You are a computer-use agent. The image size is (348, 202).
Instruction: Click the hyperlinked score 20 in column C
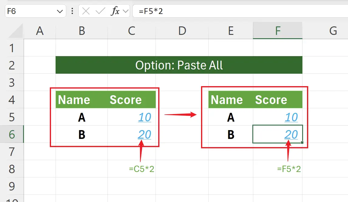(x=145, y=134)
